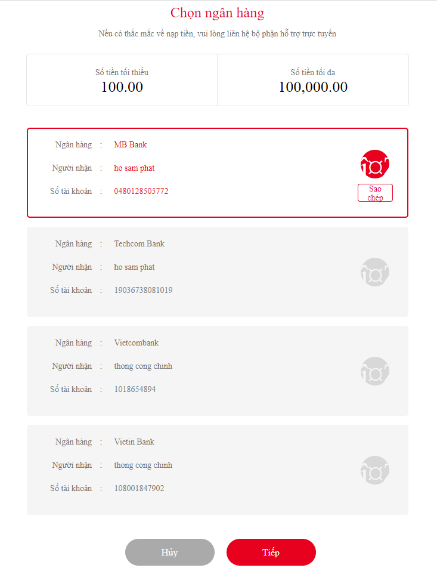Click Vietcombank account number 1018654894
The height and width of the screenshot is (577, 437).
pos(135,390)
